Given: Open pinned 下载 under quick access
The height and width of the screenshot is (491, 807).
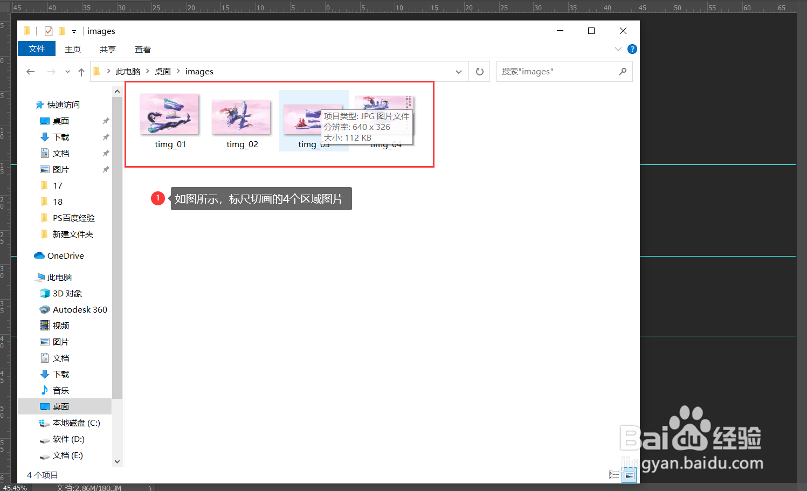Looking at the screenshot, I should pos(61,137).
